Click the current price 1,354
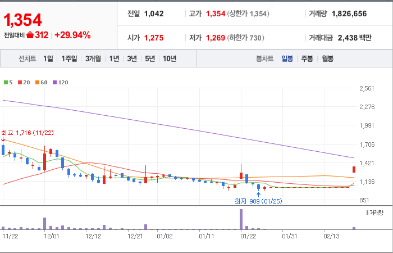The width and height of the screenshot is (393, 253). (22, 20)
